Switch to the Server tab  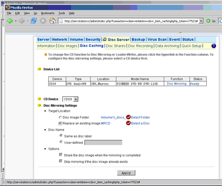click(x=43, y=40)
